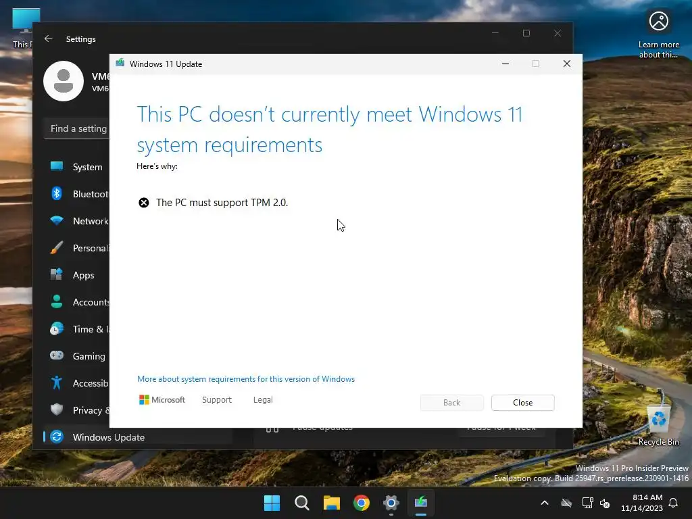Viewport: 692px width, 519px height.
Task: Open the Legal link in dialog footer
Action: tap(263, 400)
